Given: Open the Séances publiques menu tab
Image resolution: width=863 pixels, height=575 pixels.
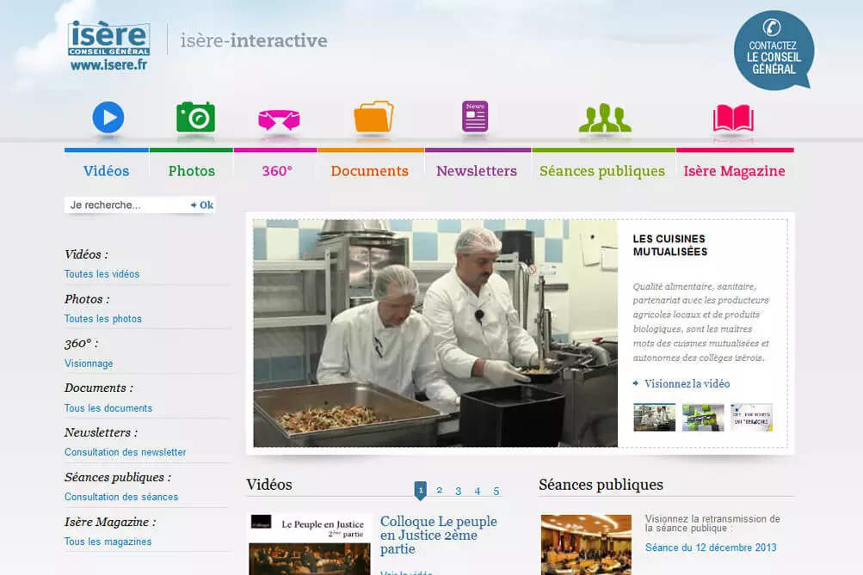Looking at the screenshot, I should pyautogui.click(x=602, y=172).
